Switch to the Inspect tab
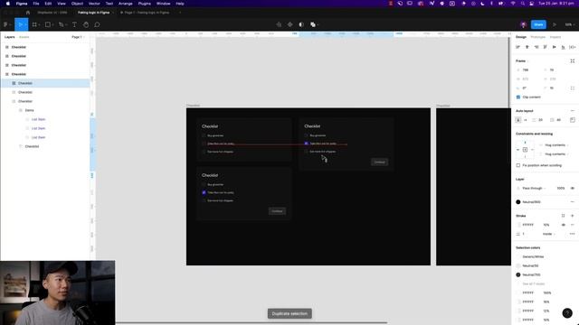The width and height of the screenshot is (579, 325). (555, 37)
